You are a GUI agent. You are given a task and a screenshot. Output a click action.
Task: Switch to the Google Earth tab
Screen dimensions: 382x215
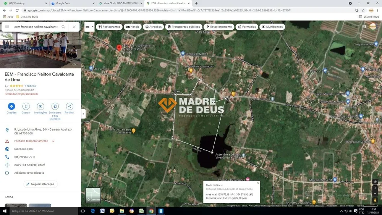[x=72, y=3]
